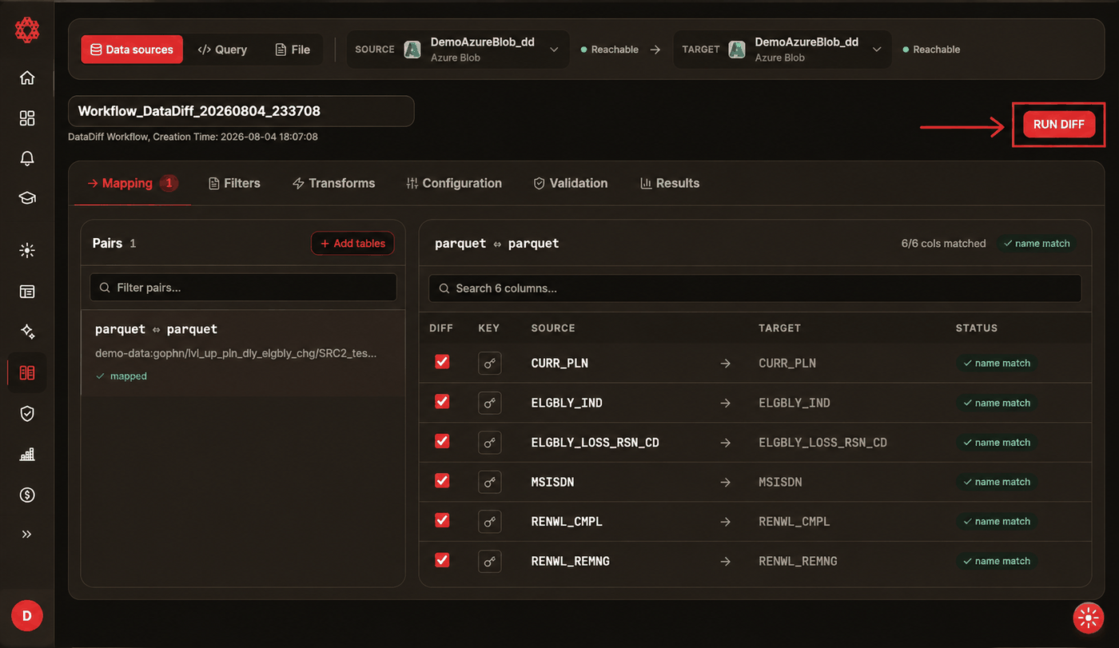Uncheck diff checkbox for ELGBLY_IND

tap(442, 402)
